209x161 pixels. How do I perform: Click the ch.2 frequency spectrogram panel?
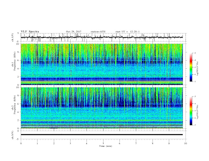pos(102,108)
